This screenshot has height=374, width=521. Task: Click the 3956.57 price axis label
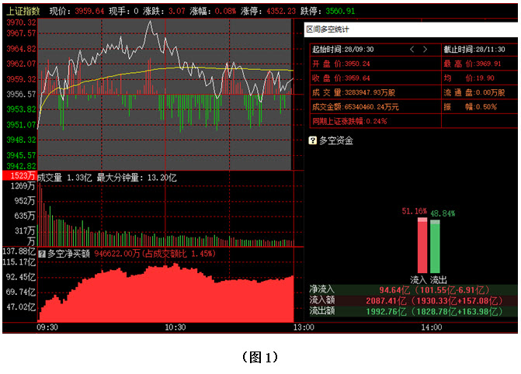tap(21, 95)
